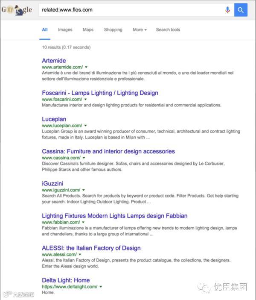Open Foscarini Lamps Lighting result
256x300 pixels.
[100, 93]
